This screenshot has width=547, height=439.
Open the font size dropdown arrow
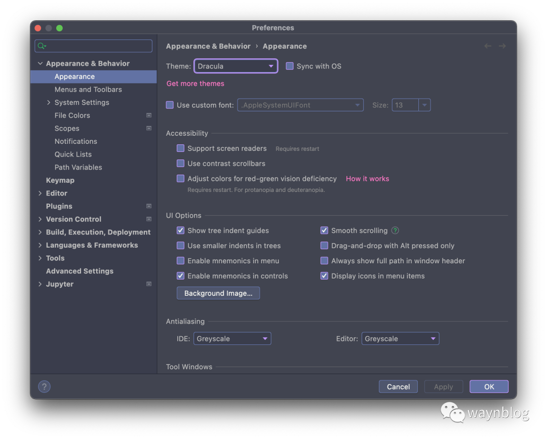click(x=424, y=105)
